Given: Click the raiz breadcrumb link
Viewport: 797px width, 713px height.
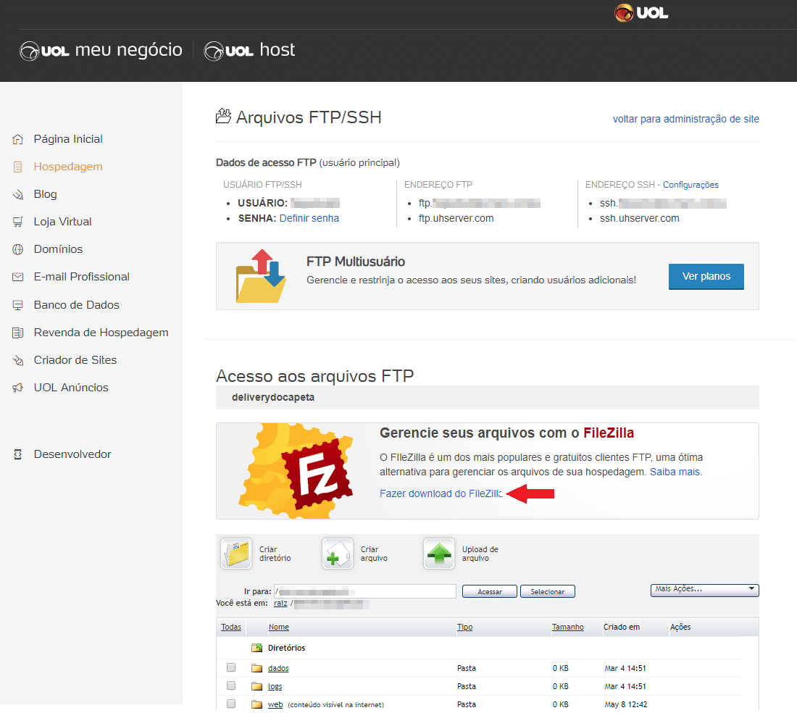Looking at the screenshot, I should pos(280,604).
